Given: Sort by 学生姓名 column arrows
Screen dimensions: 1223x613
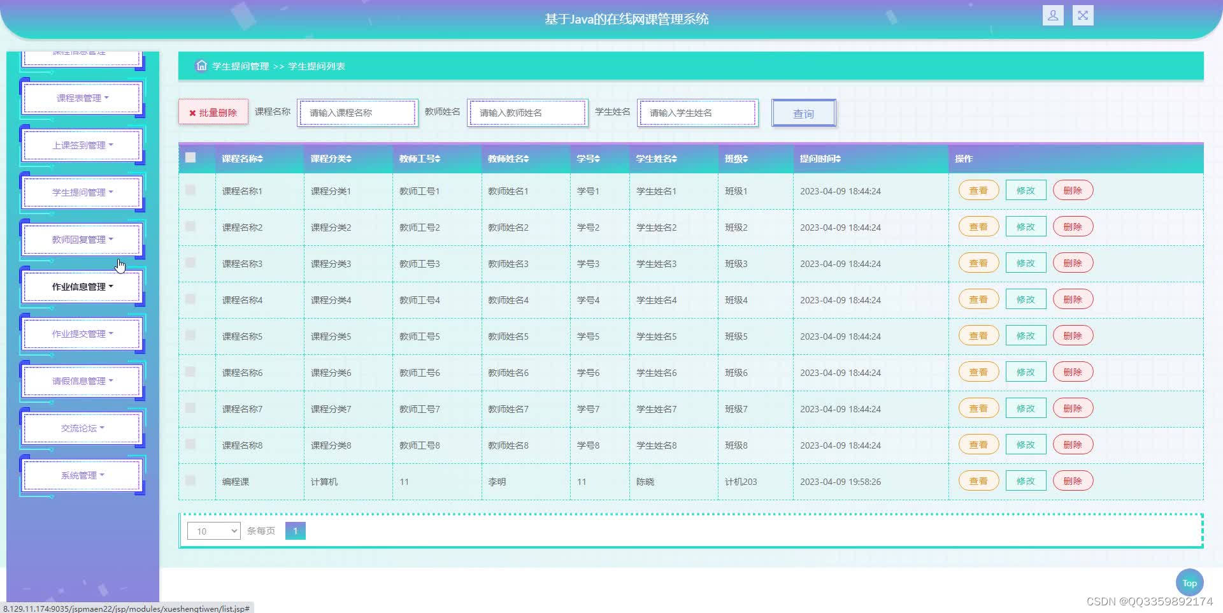Looking at the screenshot, I should [x=673, y=159].
